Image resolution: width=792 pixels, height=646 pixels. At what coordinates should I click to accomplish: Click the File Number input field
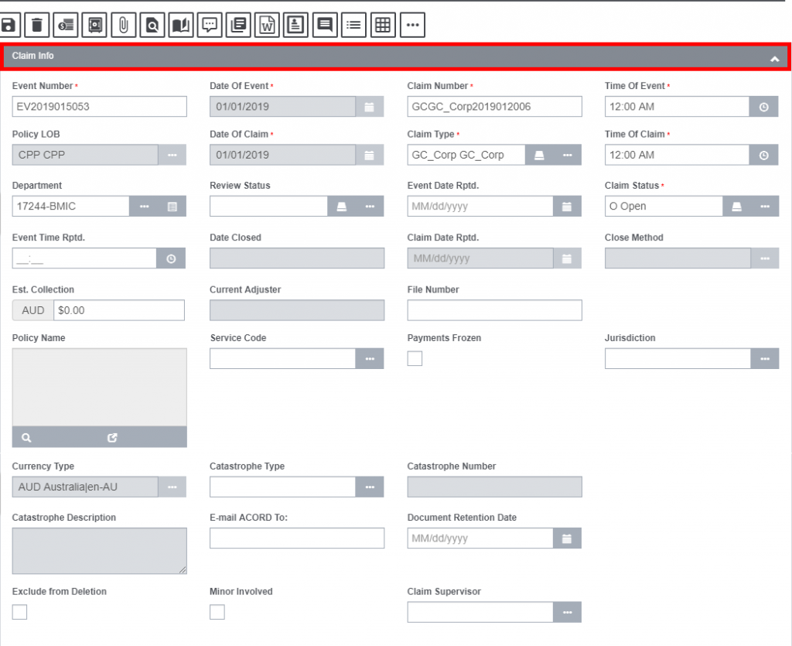point(494,310)
